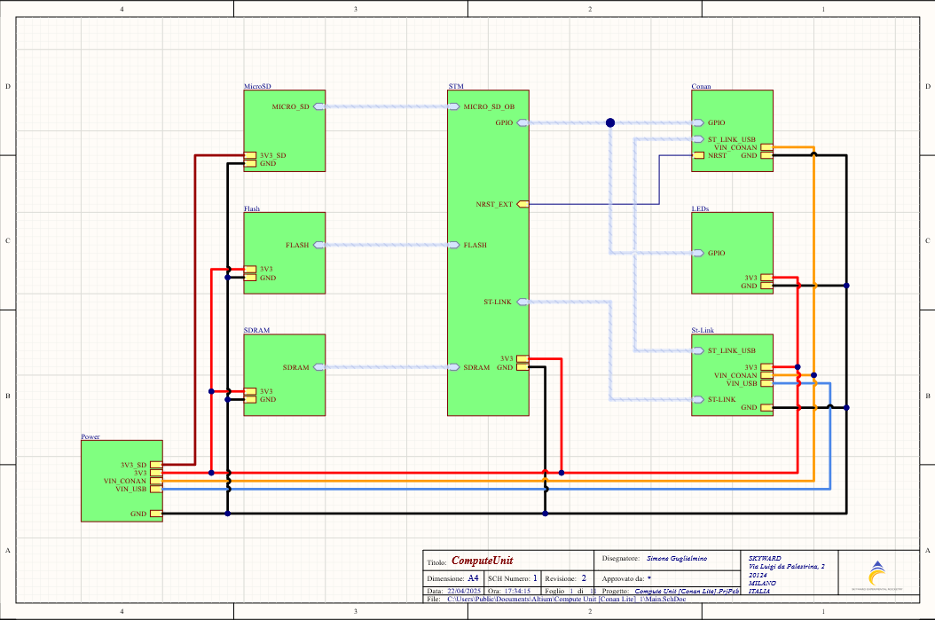Select the large STM sheet symbol block
The width and height of the screenshot is (935, 620).
coord(489,253)
